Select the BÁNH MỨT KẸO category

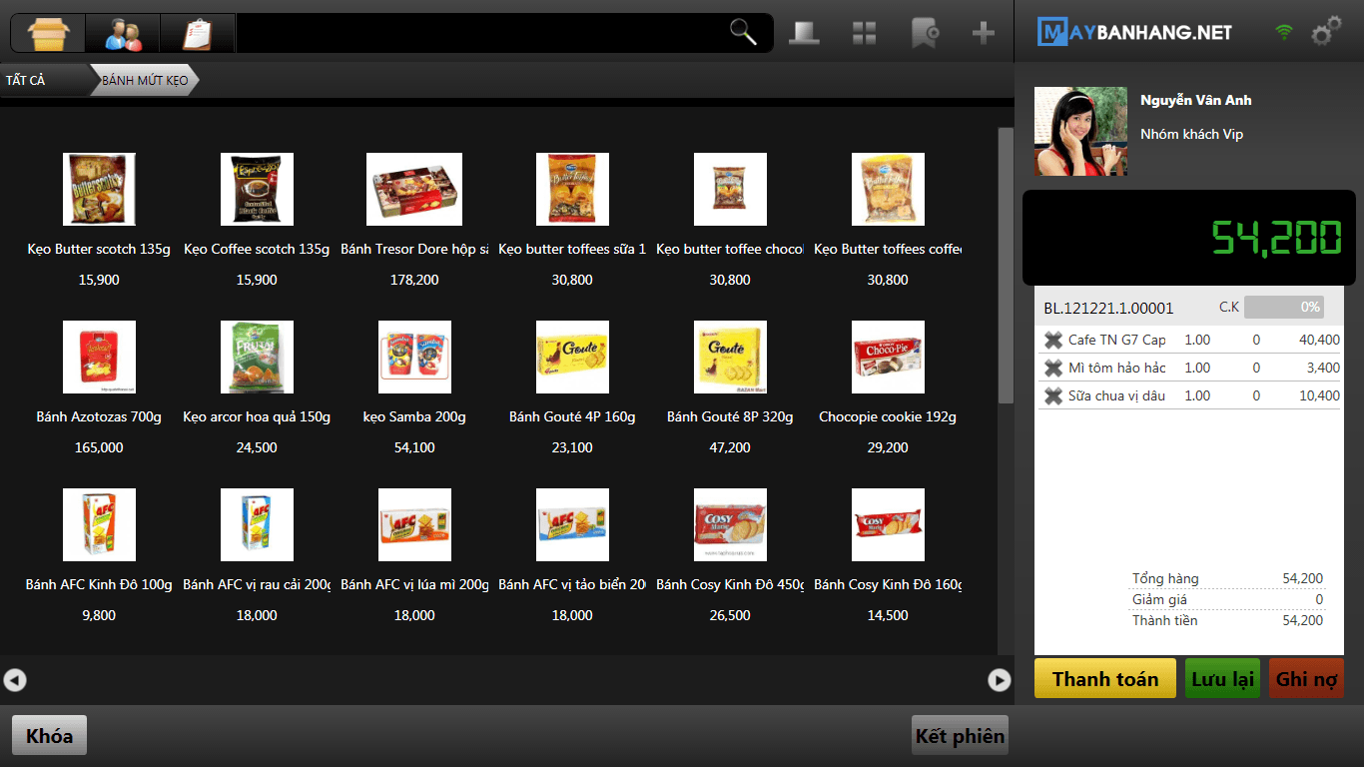pos(145,80)
